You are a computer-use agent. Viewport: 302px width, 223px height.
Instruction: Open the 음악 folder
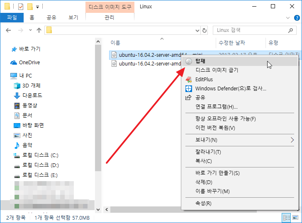[x=23, y=145]
